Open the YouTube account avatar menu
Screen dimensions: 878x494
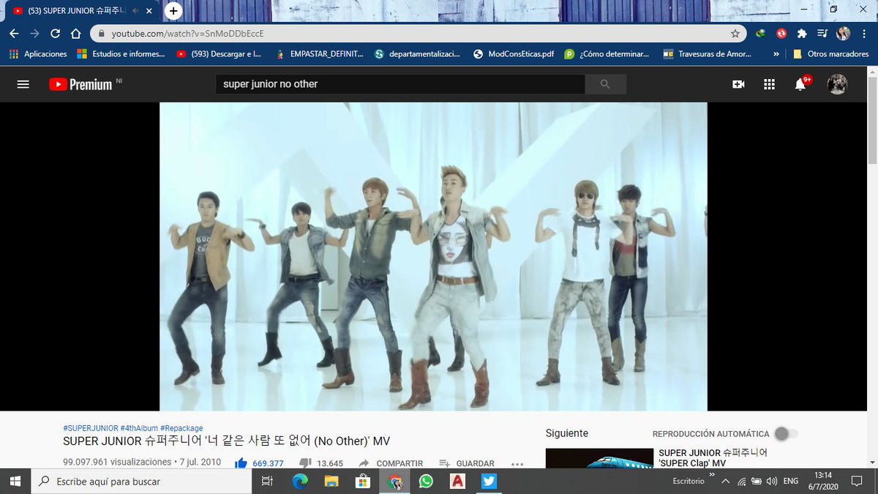(837, 84)
